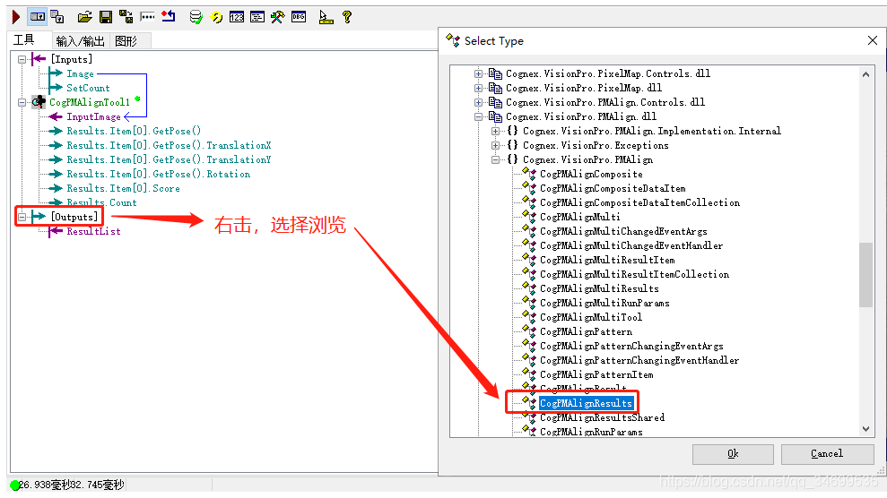
Task: Click the type list vertical scrollbar thumb
Action: pyautogui.click(x=865, y=275)
